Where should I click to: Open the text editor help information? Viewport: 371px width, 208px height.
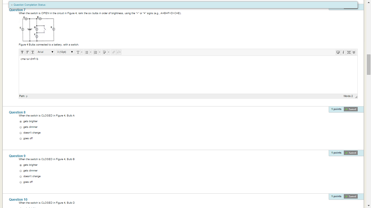click(343, 52)
